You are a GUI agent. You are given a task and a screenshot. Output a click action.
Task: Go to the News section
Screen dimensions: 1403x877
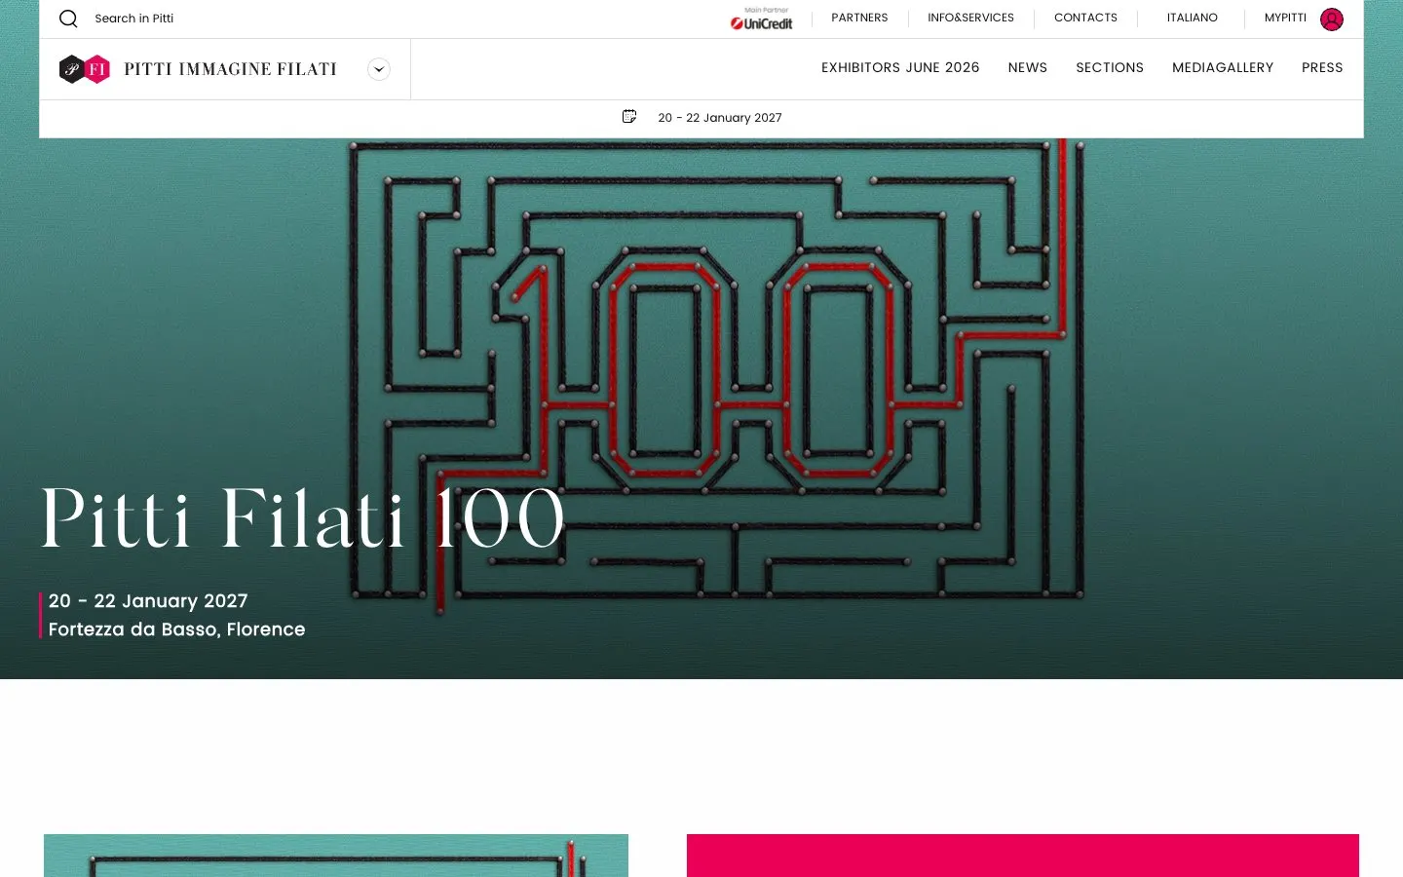point(1028,67)
